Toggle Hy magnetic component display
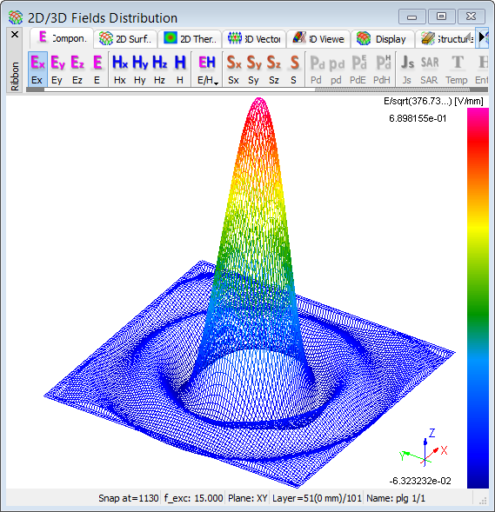Image resolution: width=495 pixels, height=512 pixels. pyautogui.click(x=140, y=70)
